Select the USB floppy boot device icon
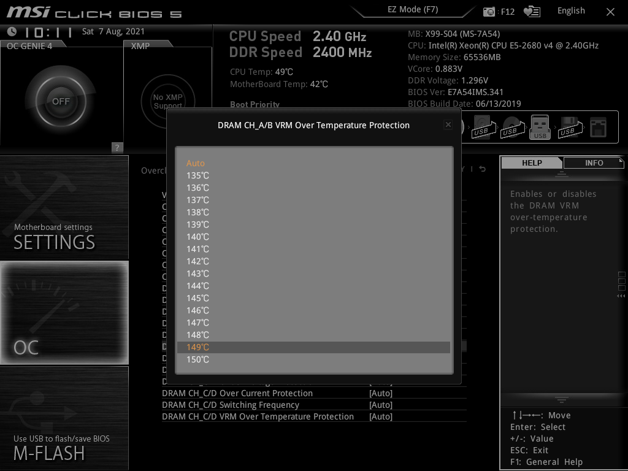The image size is (628, 471). (x=569, y=128)
